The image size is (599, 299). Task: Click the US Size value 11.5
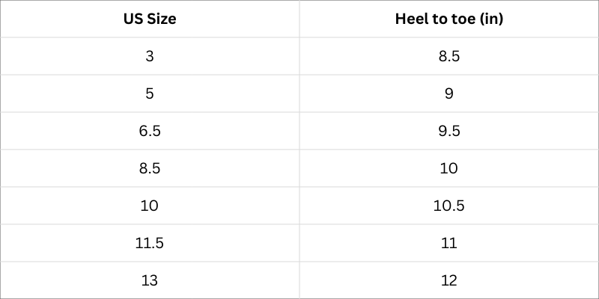150,243
